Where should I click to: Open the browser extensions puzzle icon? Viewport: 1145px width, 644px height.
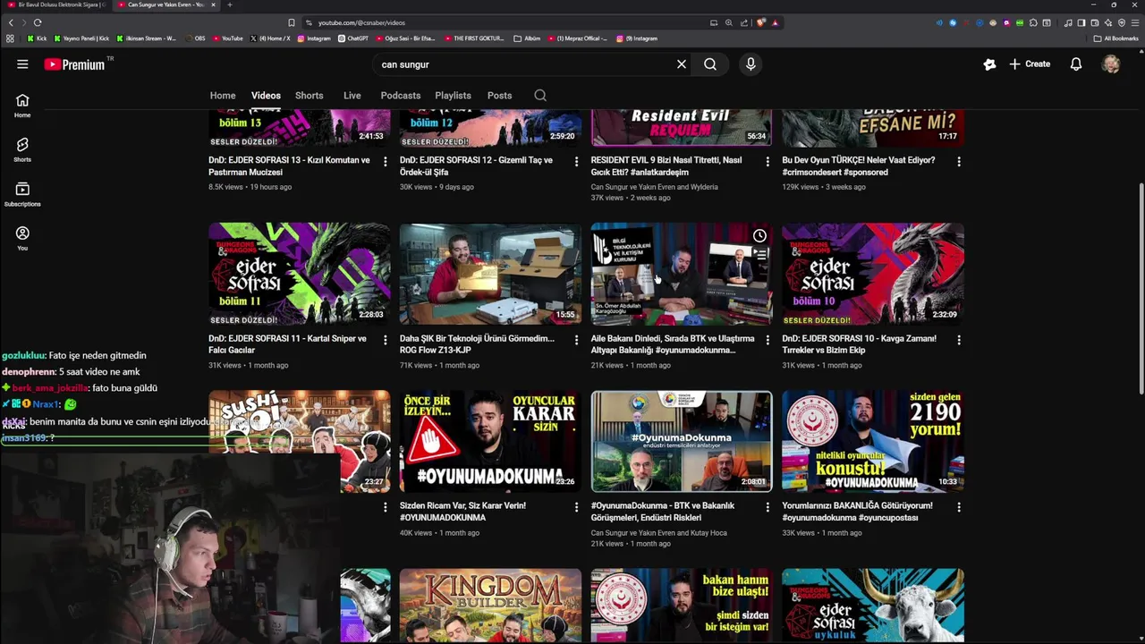click(1033, 22)
